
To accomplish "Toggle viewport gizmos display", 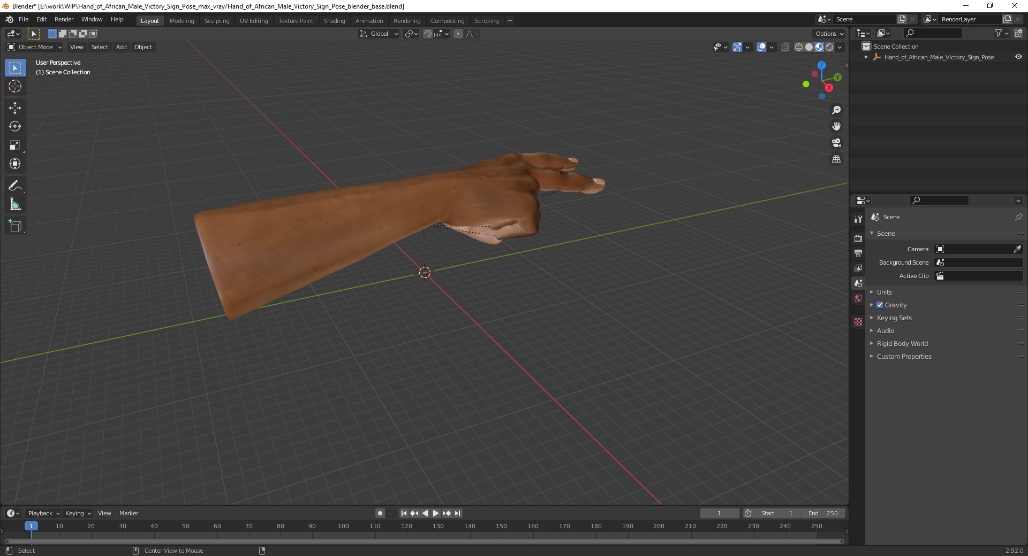I will (x=737, y=47).
